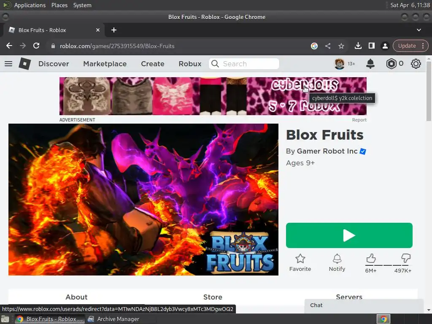432x324 pixels.
Task: Click the clock showing Sat Apr 6
Action: tap(410, 5)
